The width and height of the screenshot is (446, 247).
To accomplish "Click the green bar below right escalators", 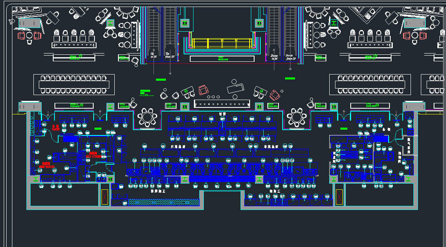I will 290,78.
